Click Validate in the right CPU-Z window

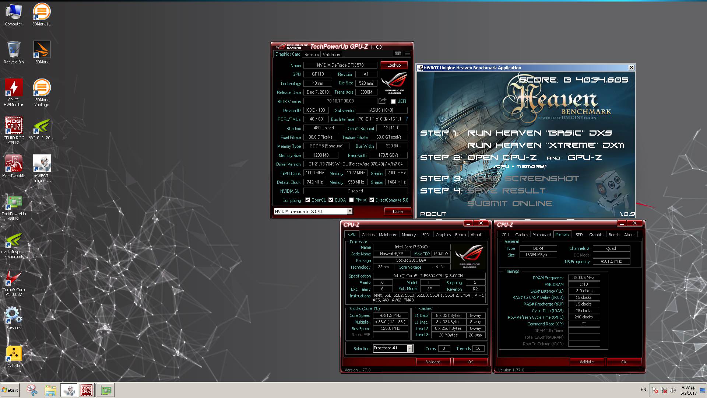click(x=587, y=362)
